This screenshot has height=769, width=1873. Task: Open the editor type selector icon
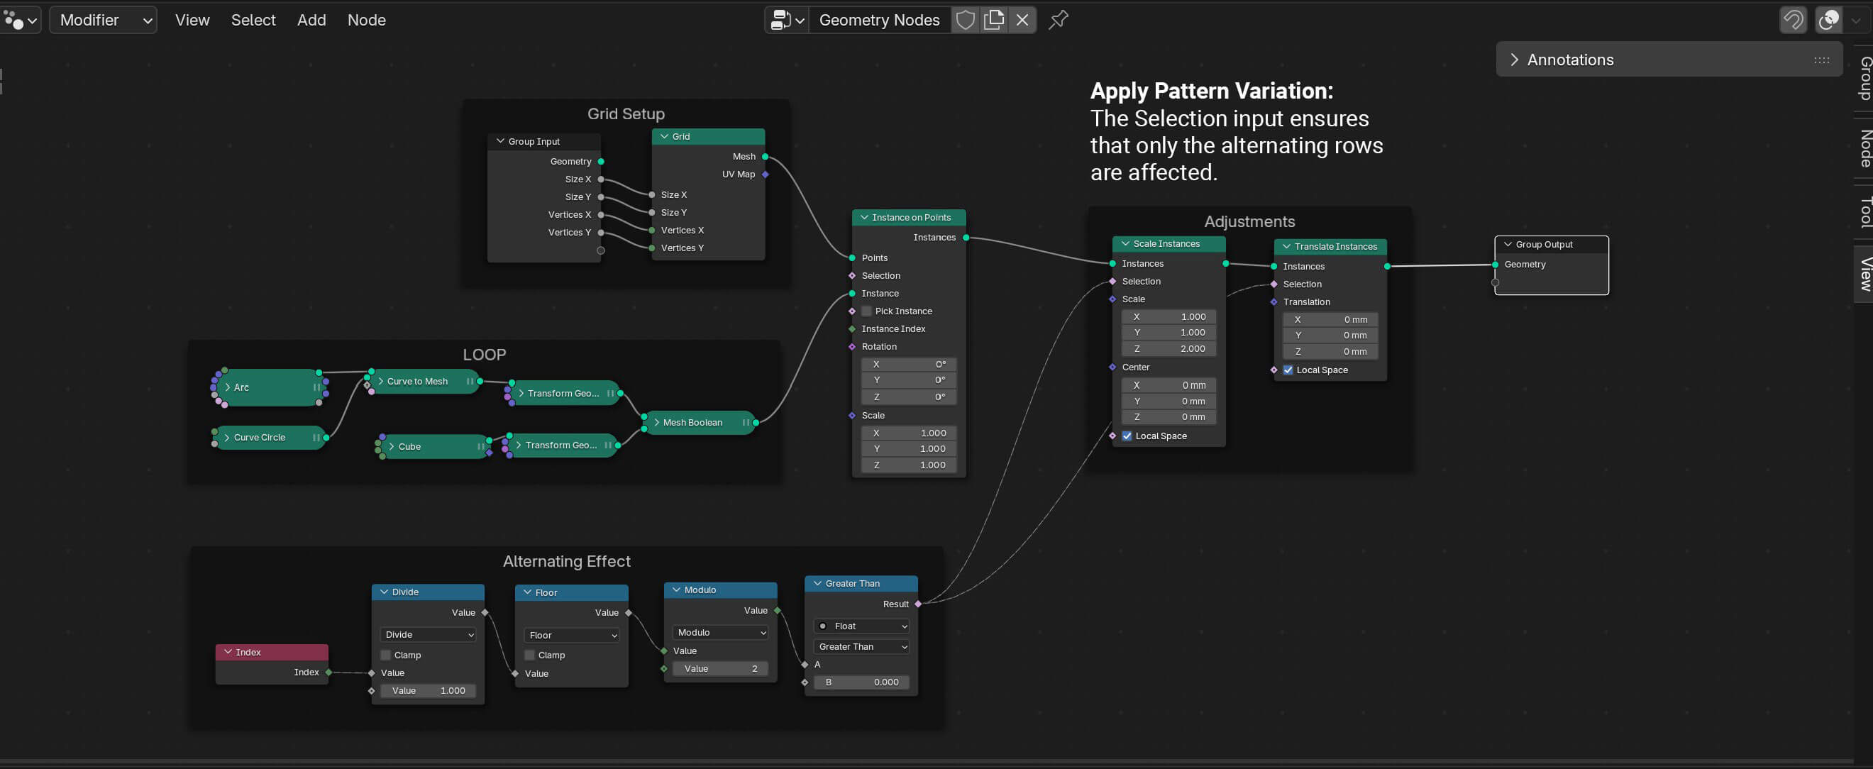(19, 21)
